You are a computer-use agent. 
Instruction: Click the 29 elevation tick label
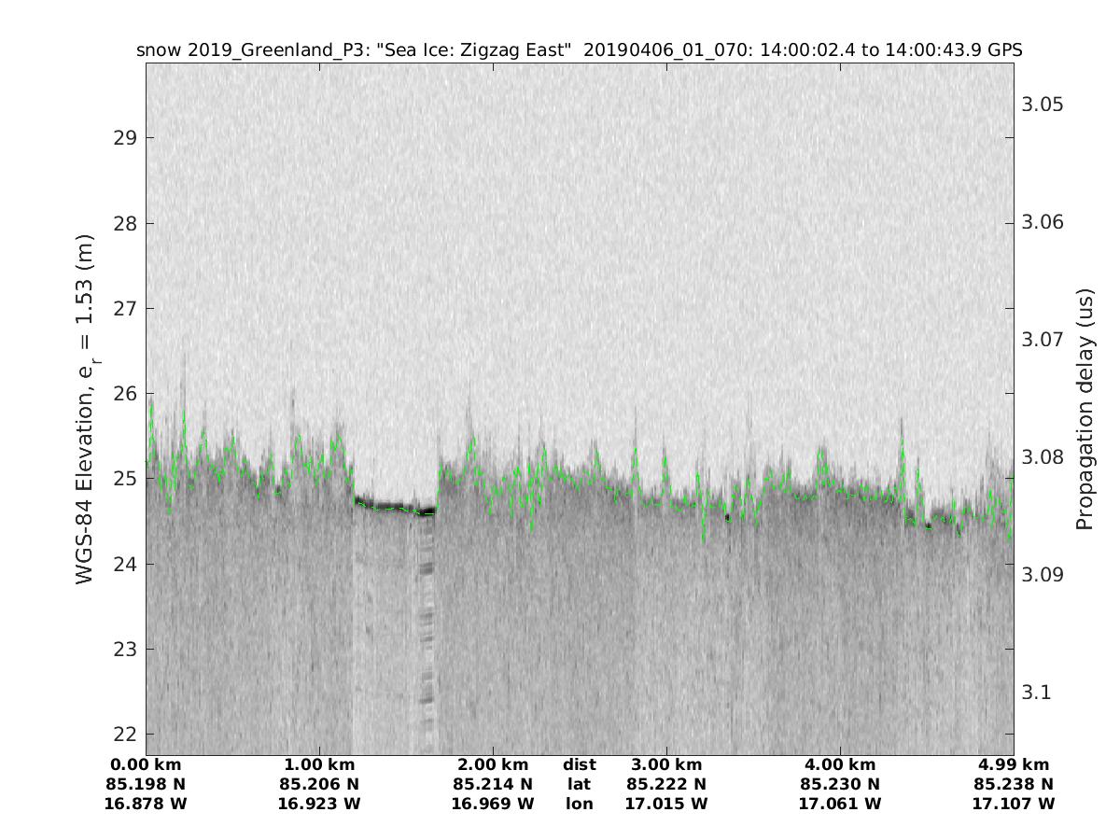[x=126, y=138]
